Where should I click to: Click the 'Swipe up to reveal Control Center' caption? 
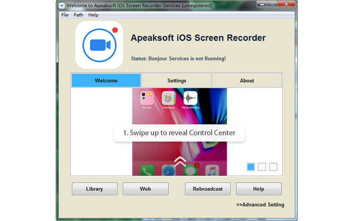point(179,133)
